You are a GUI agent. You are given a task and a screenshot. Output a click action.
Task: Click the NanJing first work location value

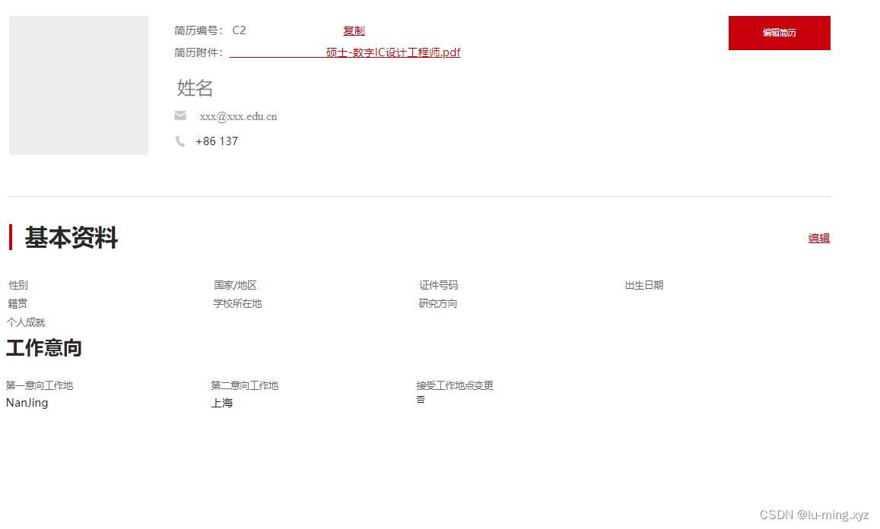click(x=27, y=402)
